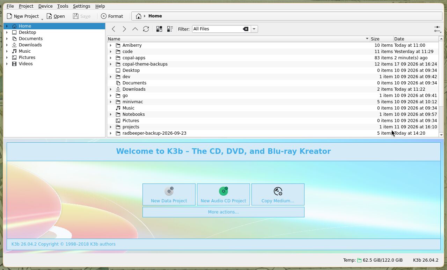The width and height of the screenshot is (447, 270).
Task: Open the Project menu
Action: (x=26, y=6)
